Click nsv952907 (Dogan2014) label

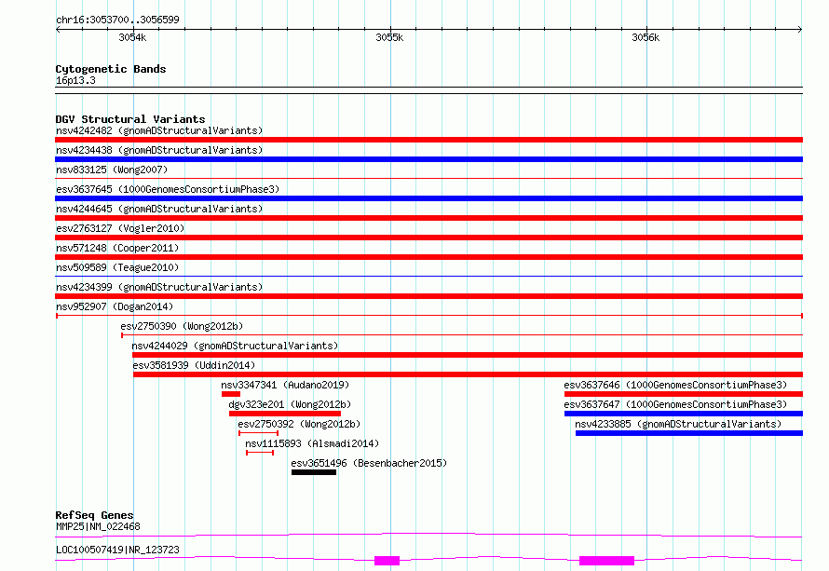[115, 306]
